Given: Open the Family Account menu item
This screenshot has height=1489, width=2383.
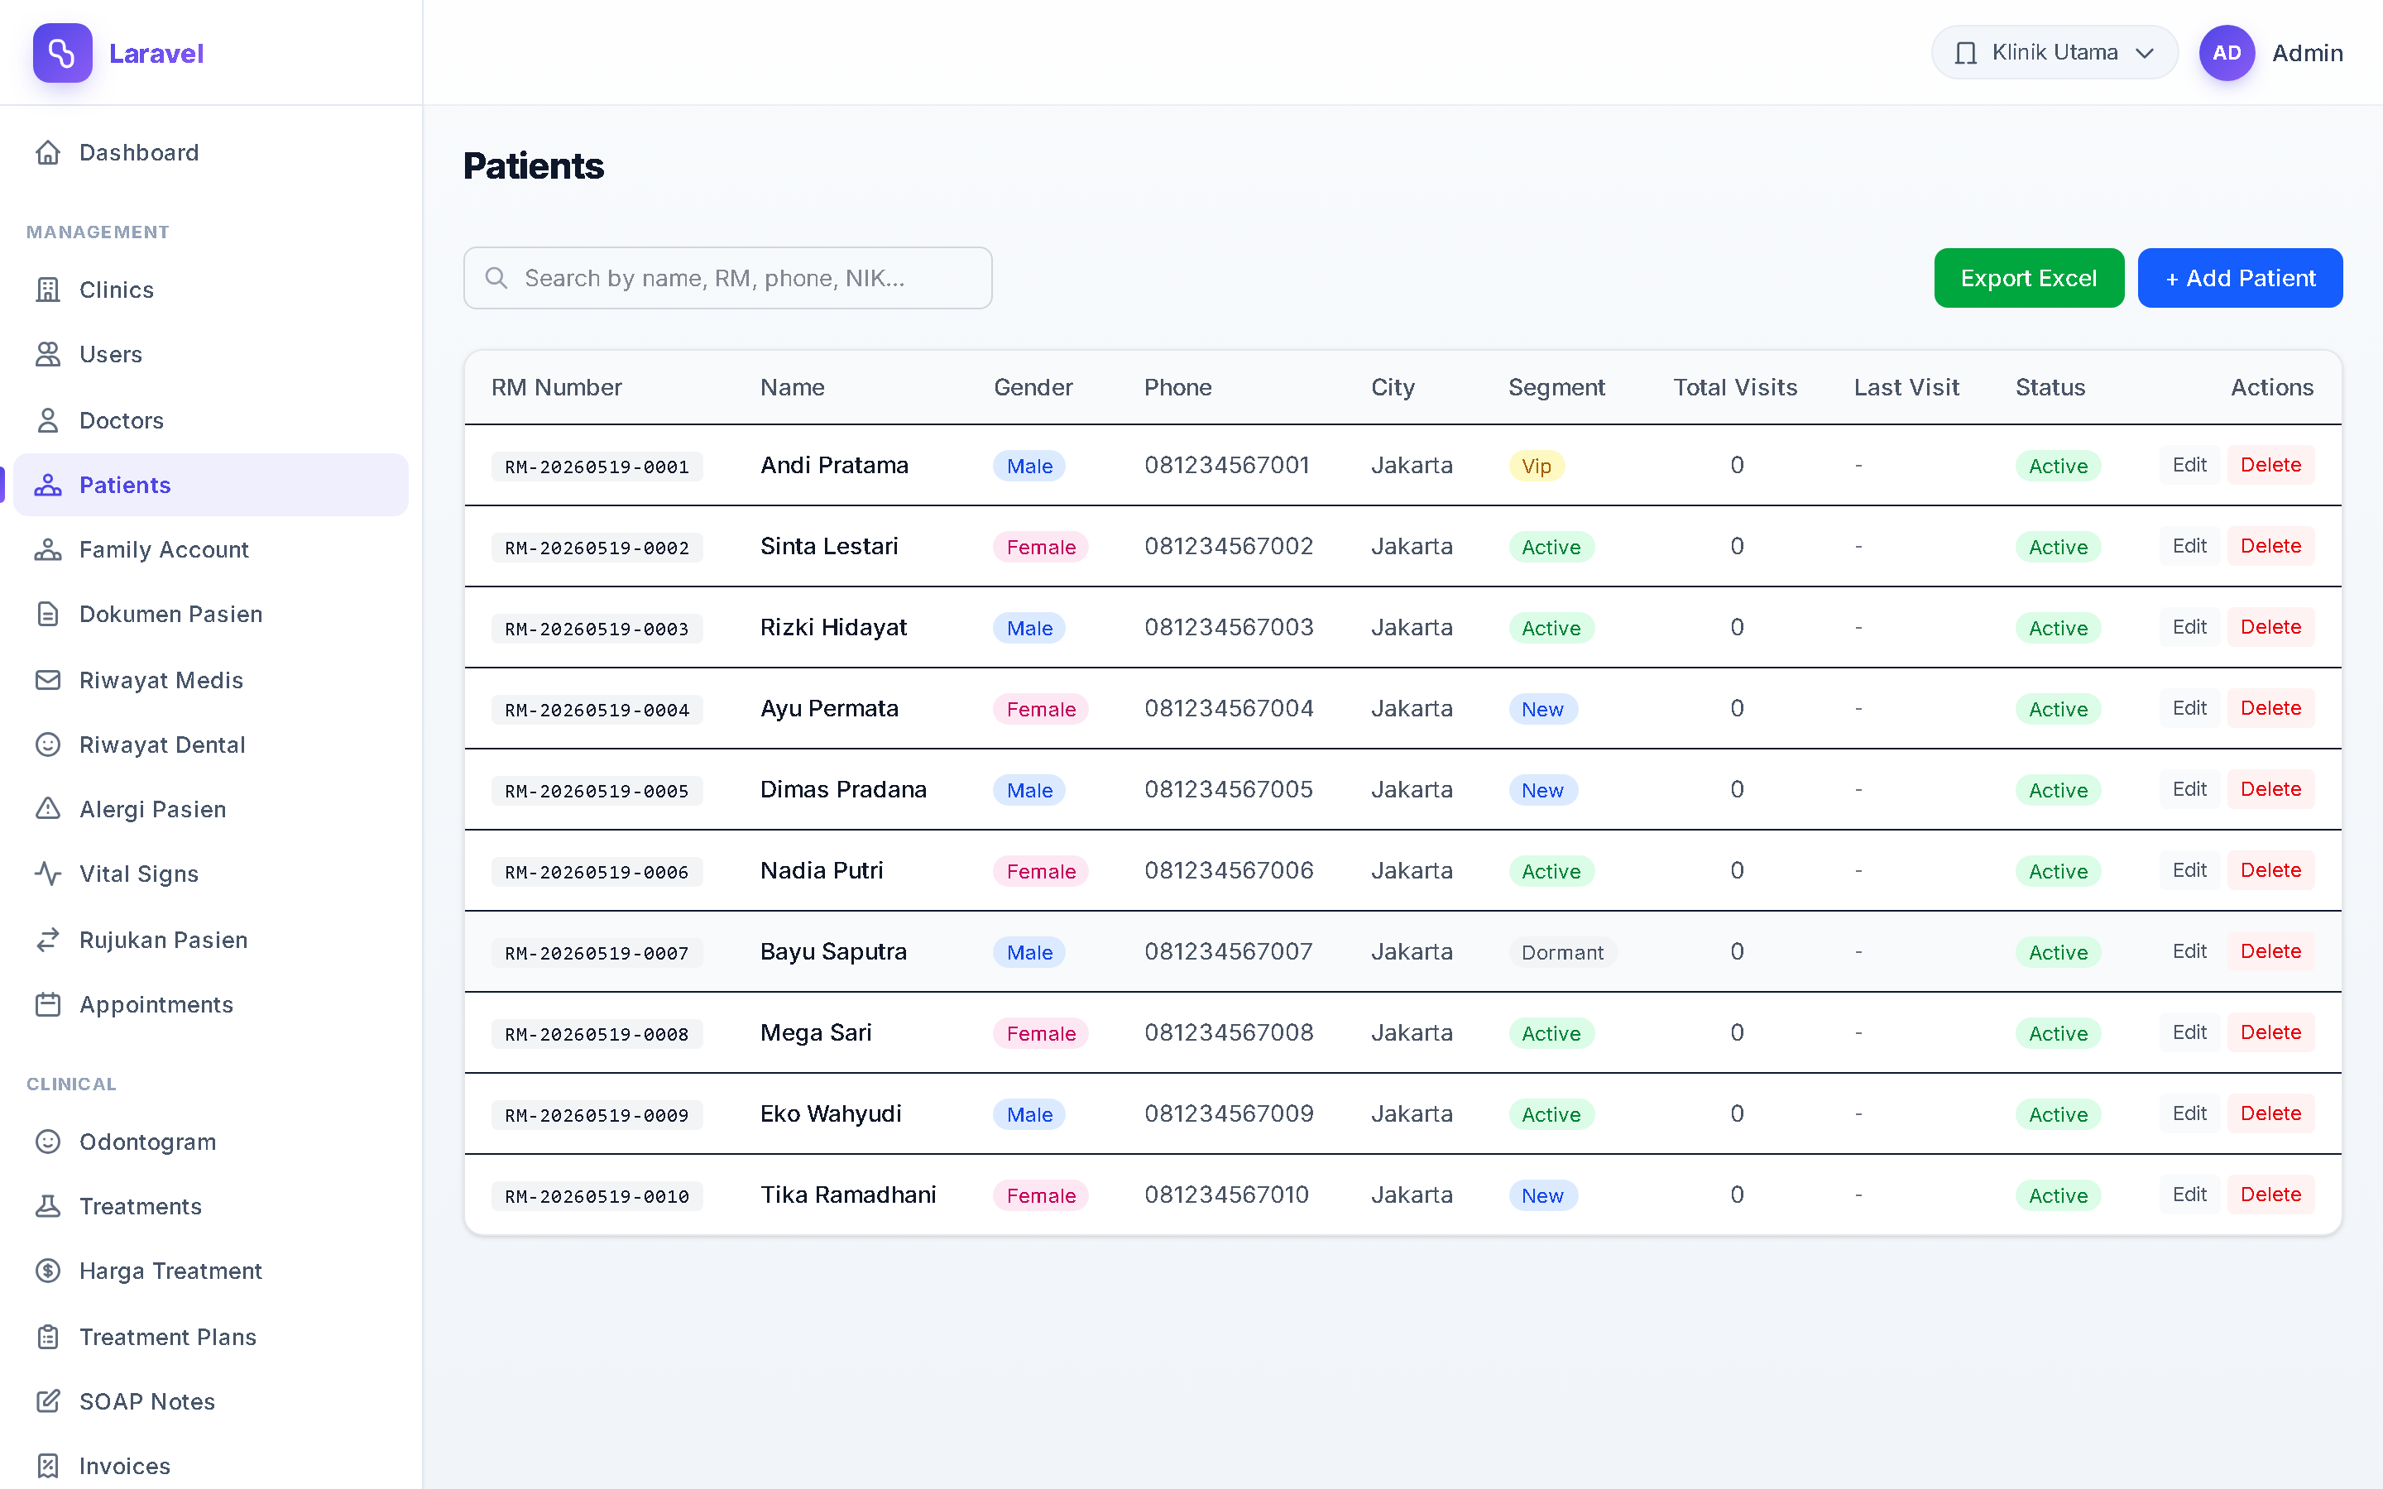Looking at the screenshot, I should click(211, 549).
